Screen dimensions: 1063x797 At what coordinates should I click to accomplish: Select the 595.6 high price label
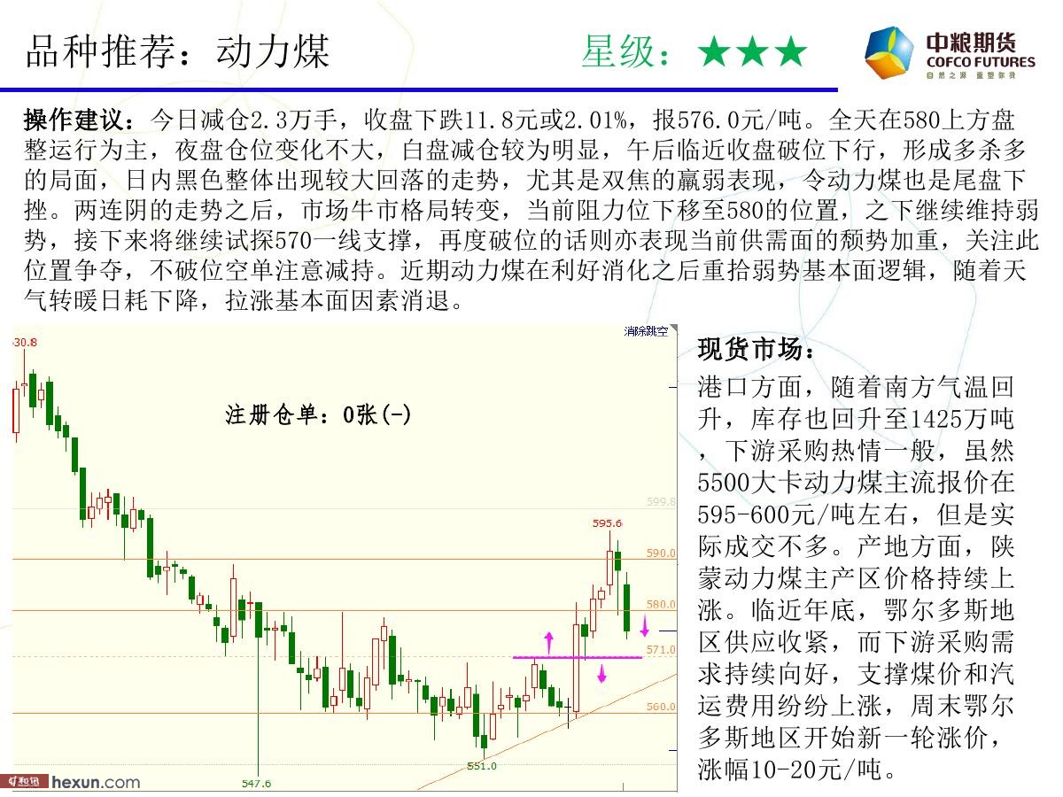pos(608,522)
